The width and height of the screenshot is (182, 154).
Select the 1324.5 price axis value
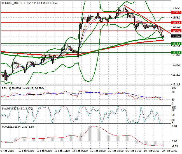tap(176, 65)
